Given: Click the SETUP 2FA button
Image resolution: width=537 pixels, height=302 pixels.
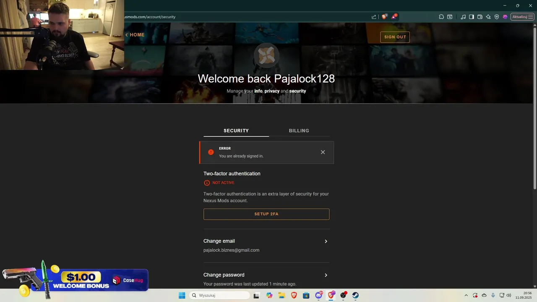Looking at the screenshot, I should click(x=266, y=214).
